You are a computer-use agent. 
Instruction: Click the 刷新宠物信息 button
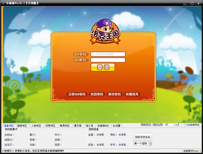[142, 137]
